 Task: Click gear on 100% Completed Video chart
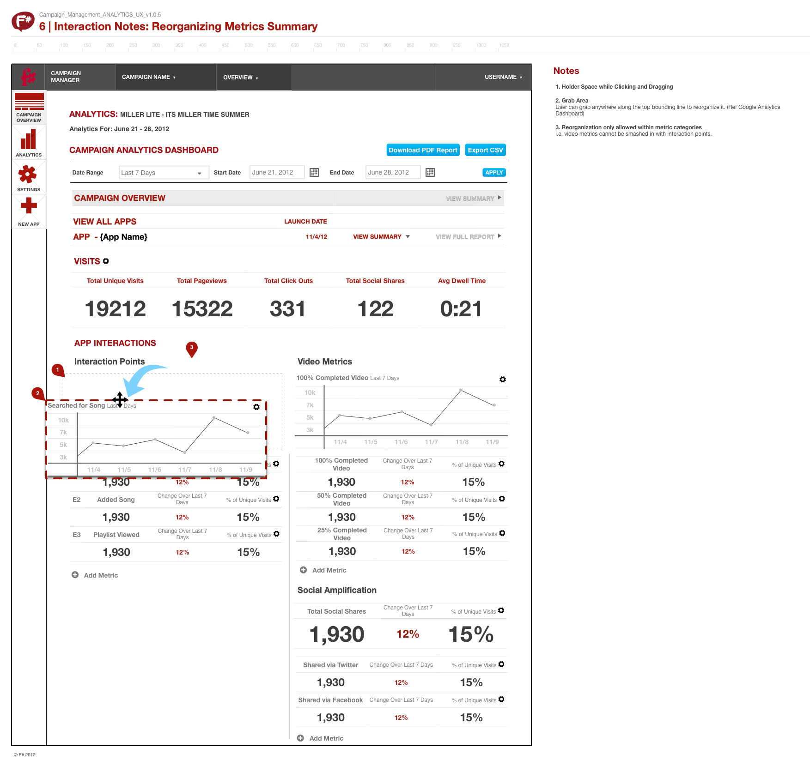pyautogui.click(x=503, y=380)
